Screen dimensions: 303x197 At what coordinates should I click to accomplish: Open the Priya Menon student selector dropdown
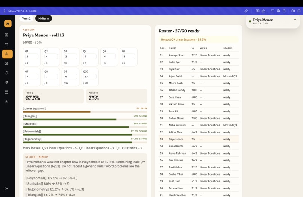point(273,21)
